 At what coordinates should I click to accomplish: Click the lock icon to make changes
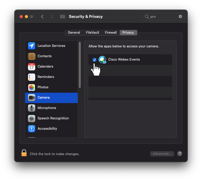click(24, 153)
